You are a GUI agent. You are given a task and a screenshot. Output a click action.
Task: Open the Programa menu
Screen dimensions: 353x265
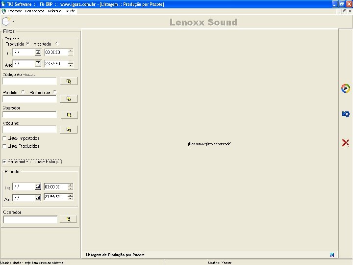(x=15, y=11)
